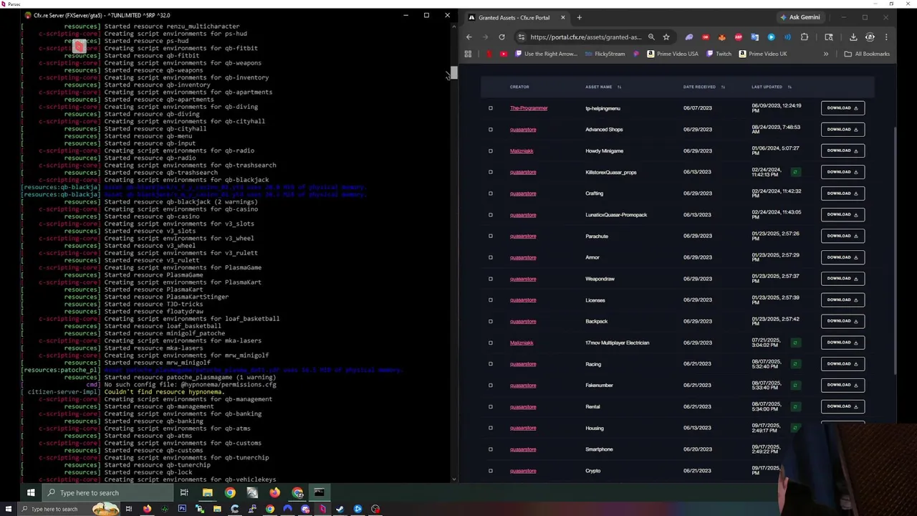Sort by Last Updated column arrows
This screenshot has width=917, height=516.
[789, 87]
